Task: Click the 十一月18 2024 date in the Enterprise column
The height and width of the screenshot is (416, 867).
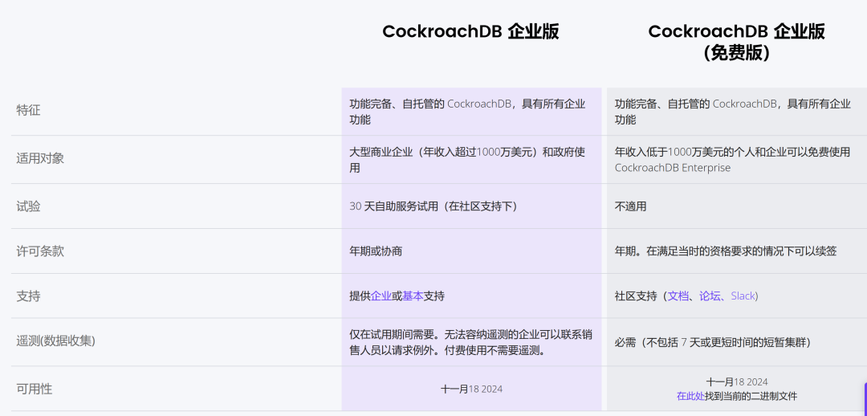Action: (x=472, y=389)
